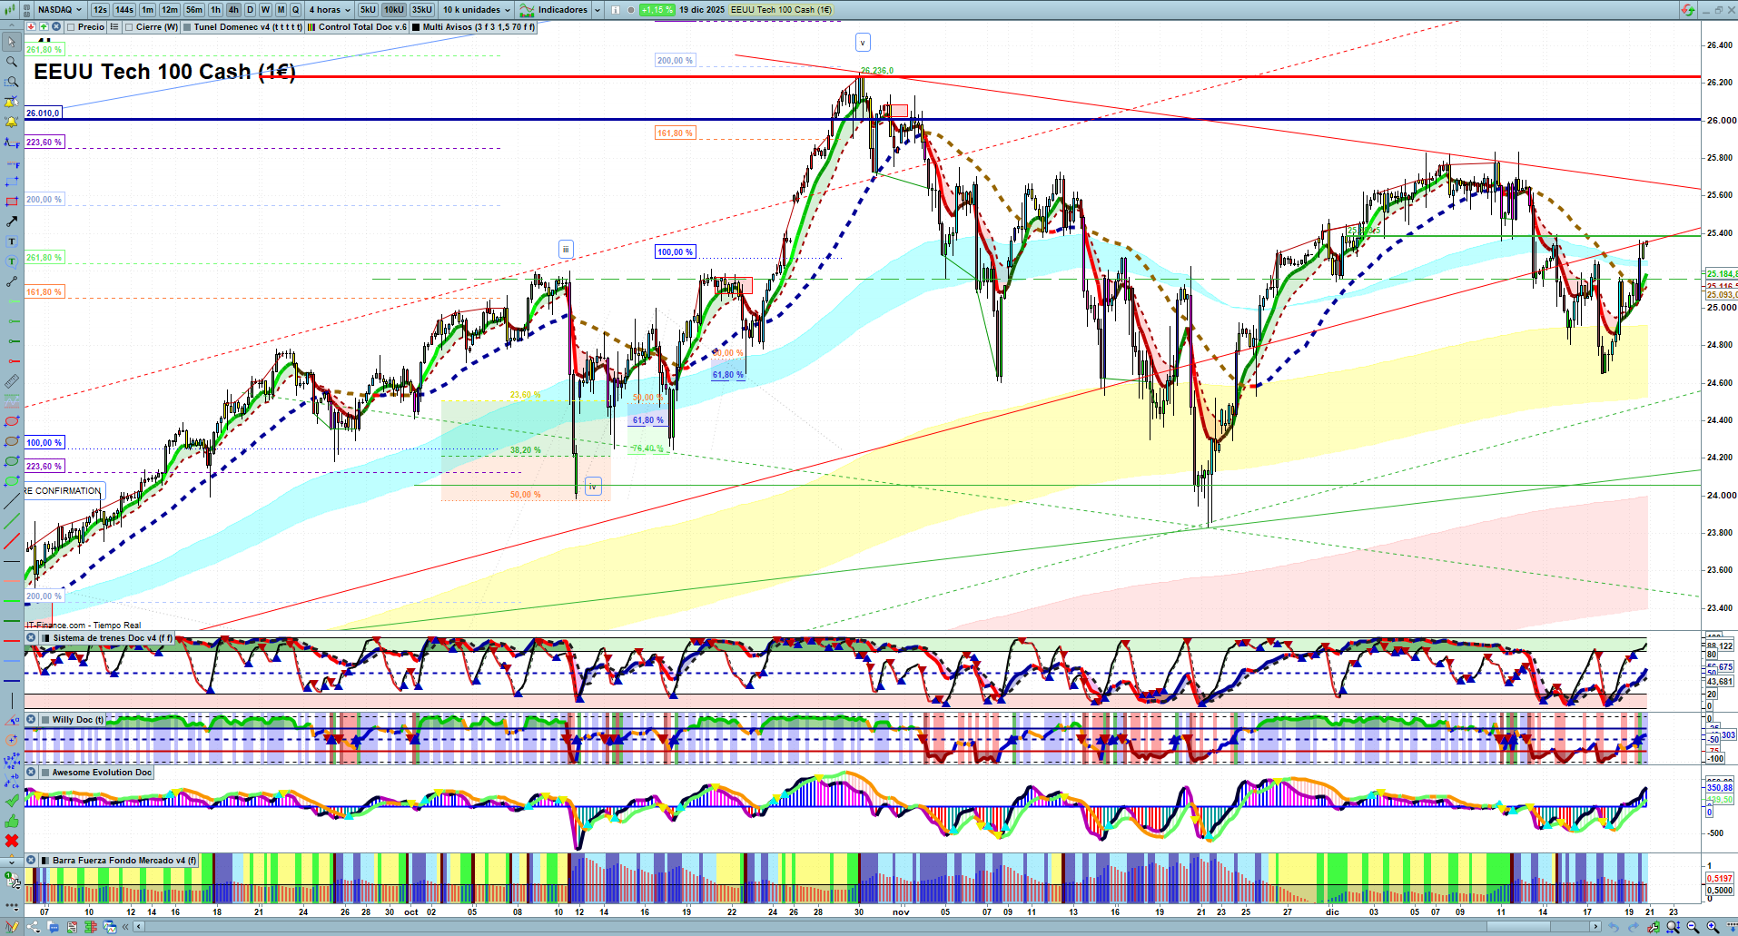The image size is (1738, 936).
Task: Click the share icon in bottom toolbar
Action: (34, 927)
